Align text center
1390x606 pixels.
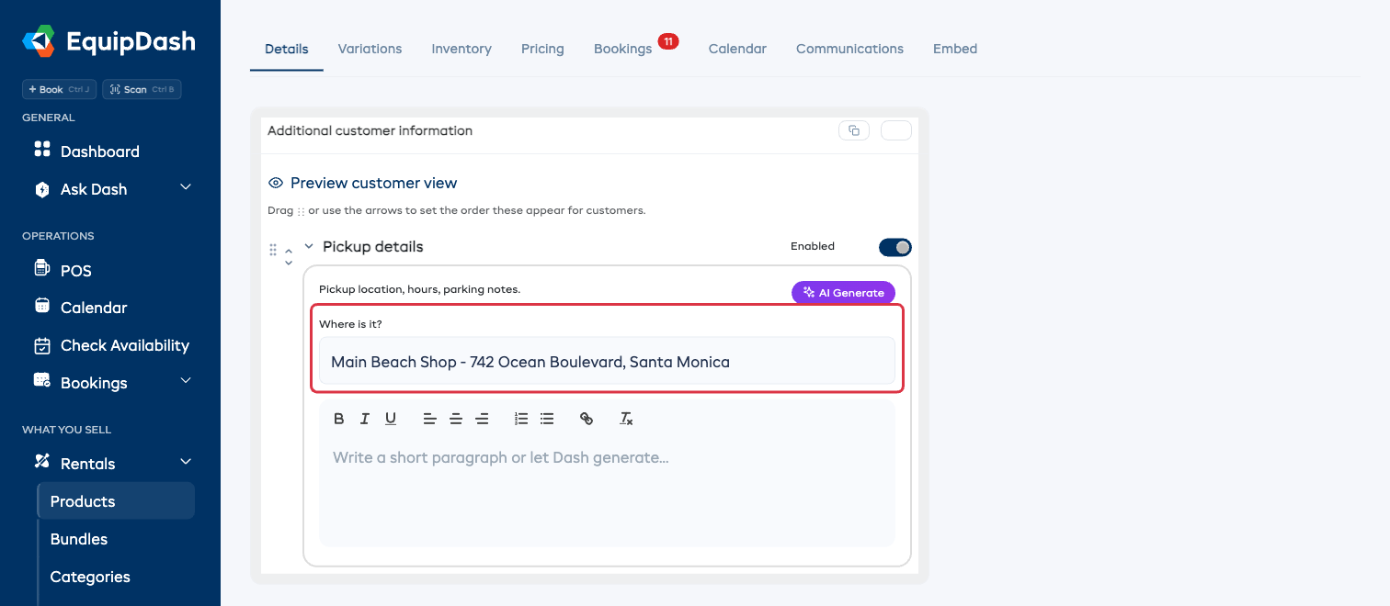pos(455,419)
